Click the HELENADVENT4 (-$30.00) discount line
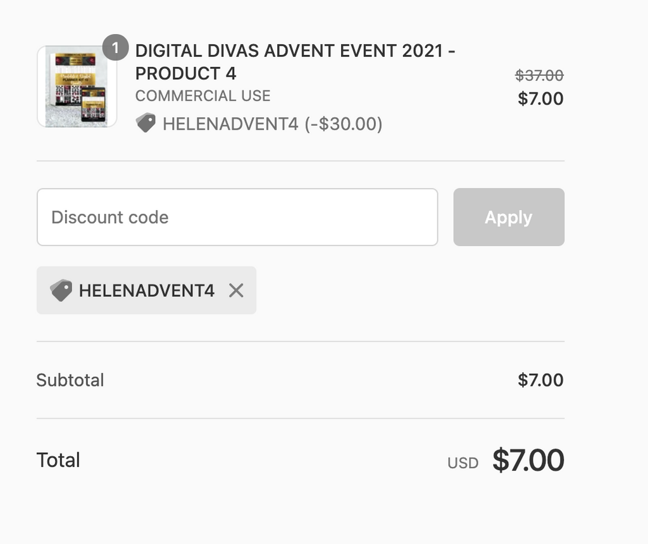Viewport: 648px width, 544px height. 272,124
